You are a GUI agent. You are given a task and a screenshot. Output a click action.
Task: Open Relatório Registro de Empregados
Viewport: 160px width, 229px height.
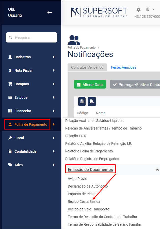(92, 159)
